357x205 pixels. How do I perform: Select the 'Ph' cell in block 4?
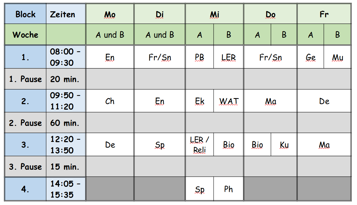point(228,189)
